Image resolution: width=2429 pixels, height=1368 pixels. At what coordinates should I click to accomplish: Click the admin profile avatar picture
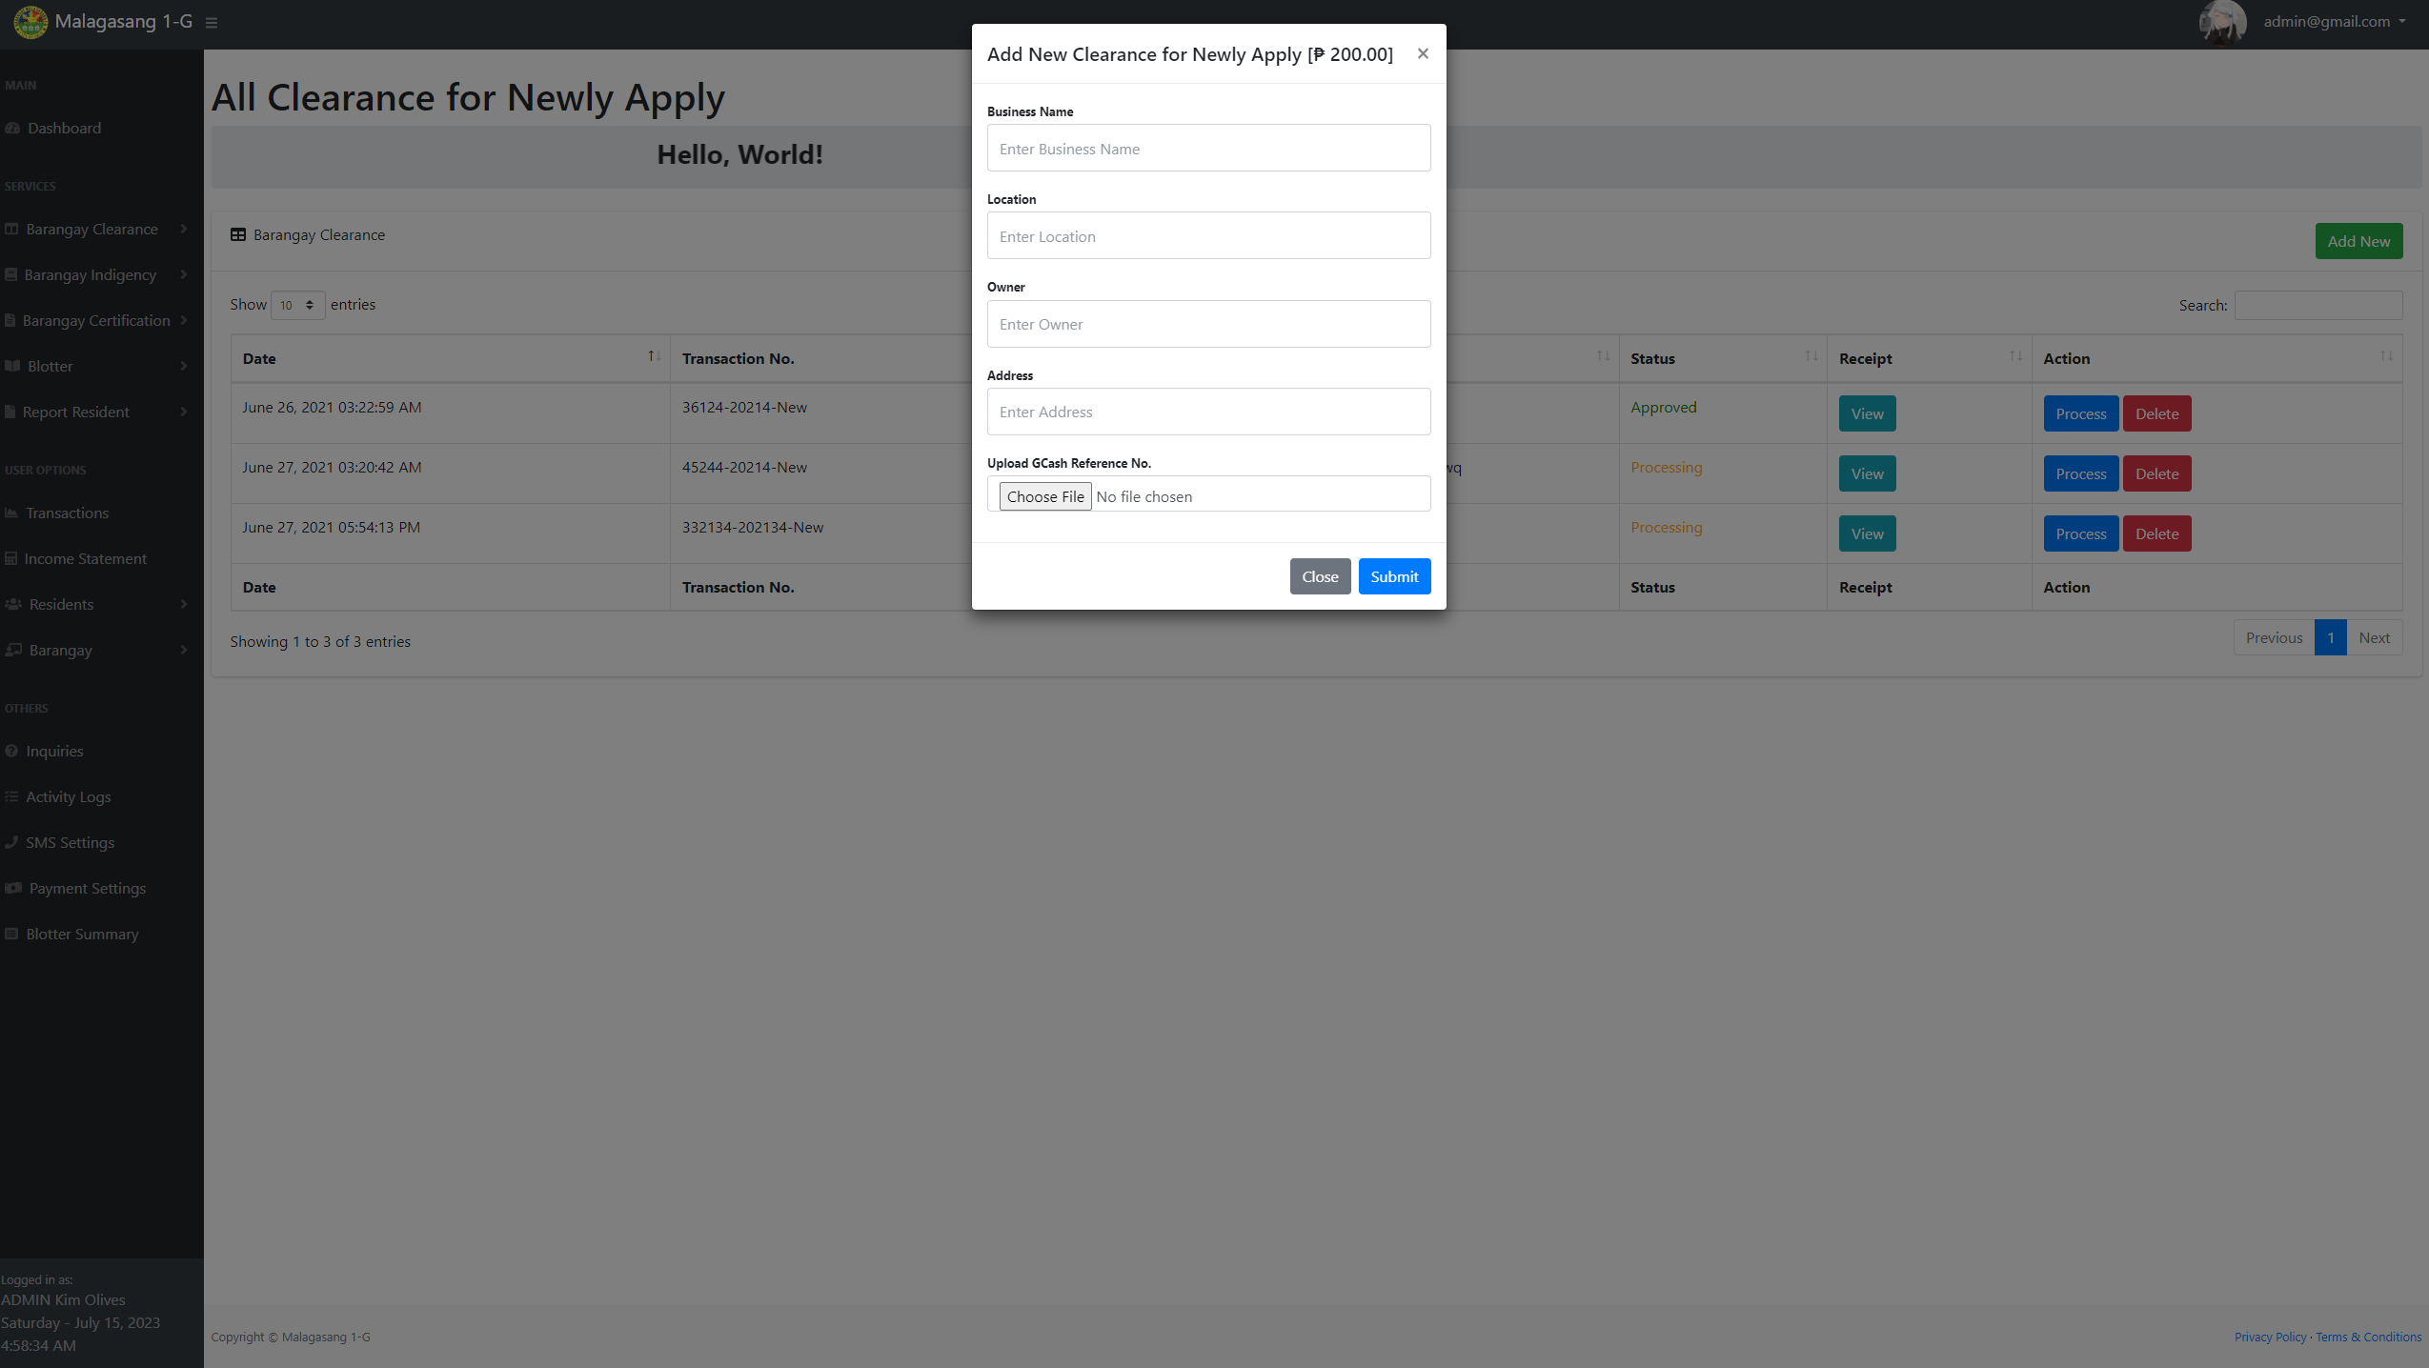point(2220,23)
